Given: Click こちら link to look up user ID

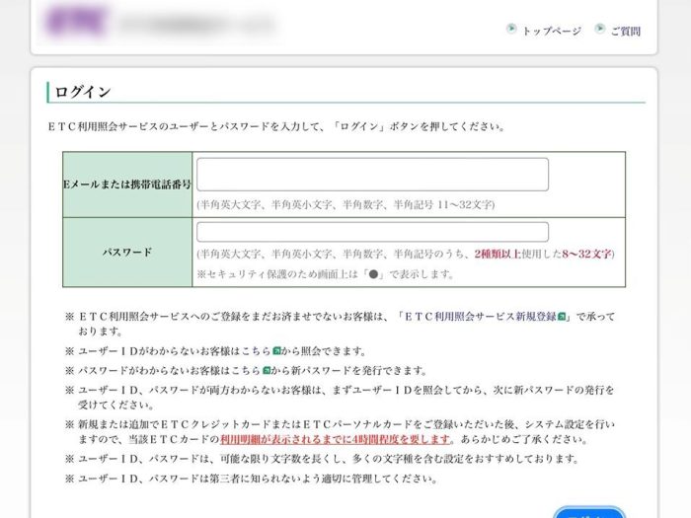Looking at the screenshot, I should (x=255, y=351).
